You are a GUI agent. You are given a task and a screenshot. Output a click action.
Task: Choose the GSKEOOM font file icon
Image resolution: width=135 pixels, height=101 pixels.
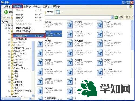tap(100, 72)
